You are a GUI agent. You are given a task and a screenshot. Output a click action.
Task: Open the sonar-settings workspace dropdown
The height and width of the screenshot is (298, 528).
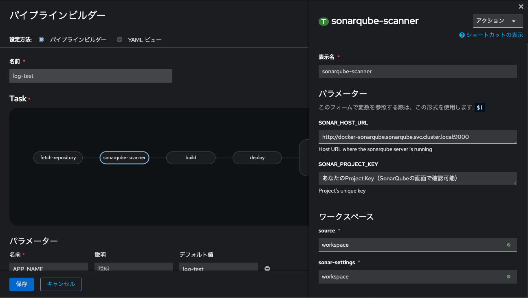coord(418,276)
